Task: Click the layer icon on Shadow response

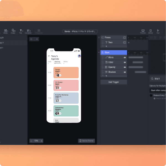Action: pyautogui.click(x=125, y=72)
